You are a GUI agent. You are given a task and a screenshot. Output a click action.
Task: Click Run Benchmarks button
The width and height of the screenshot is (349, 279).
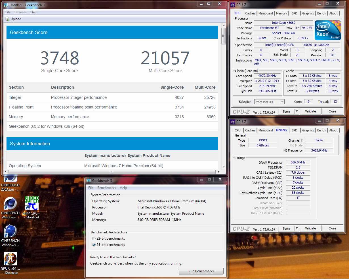(x=201, y=271)
